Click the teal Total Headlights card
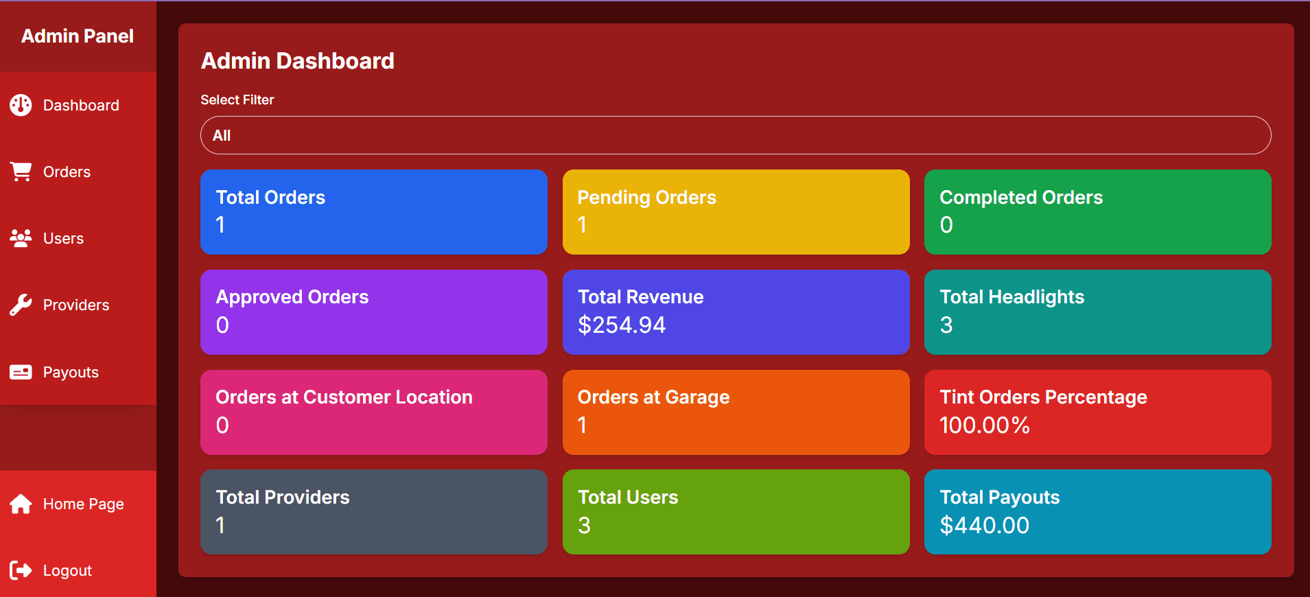This screenshot has height=597, width=1310. click(1097, 312)
